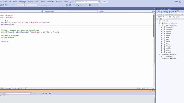
Task: Open the main() member dropdown
Action: click(x=126, y=11)
